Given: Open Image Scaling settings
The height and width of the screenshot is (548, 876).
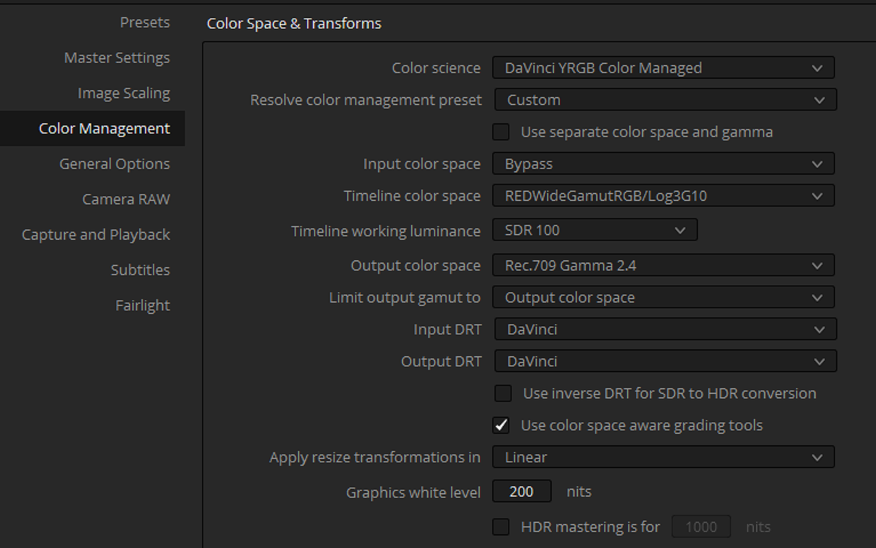Looking at the screenshot, I should [x=123, y=93].
